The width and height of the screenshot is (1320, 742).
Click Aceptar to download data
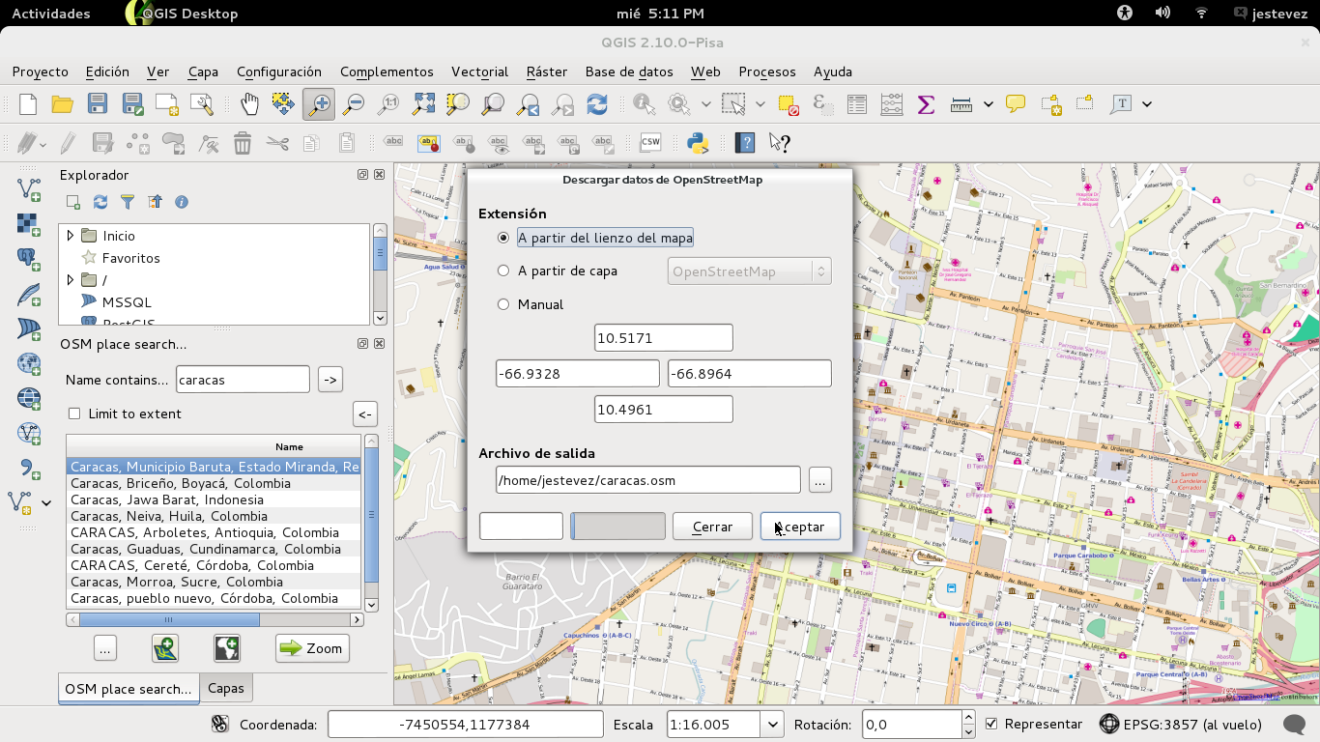pyautogui.click(x=800, y=527)
